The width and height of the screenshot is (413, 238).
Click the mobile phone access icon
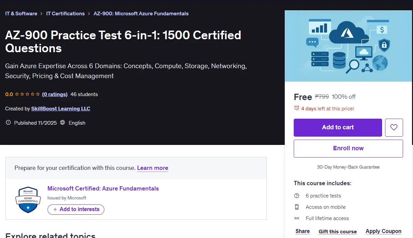click(297, 207)
